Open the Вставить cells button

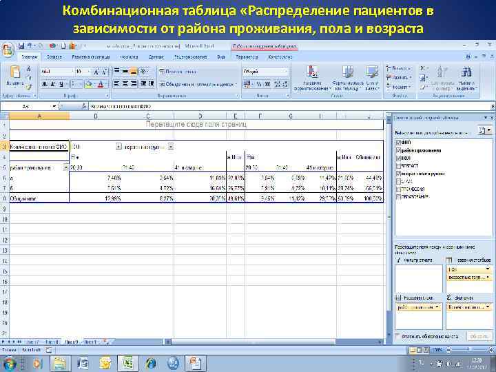click(399, 68)
